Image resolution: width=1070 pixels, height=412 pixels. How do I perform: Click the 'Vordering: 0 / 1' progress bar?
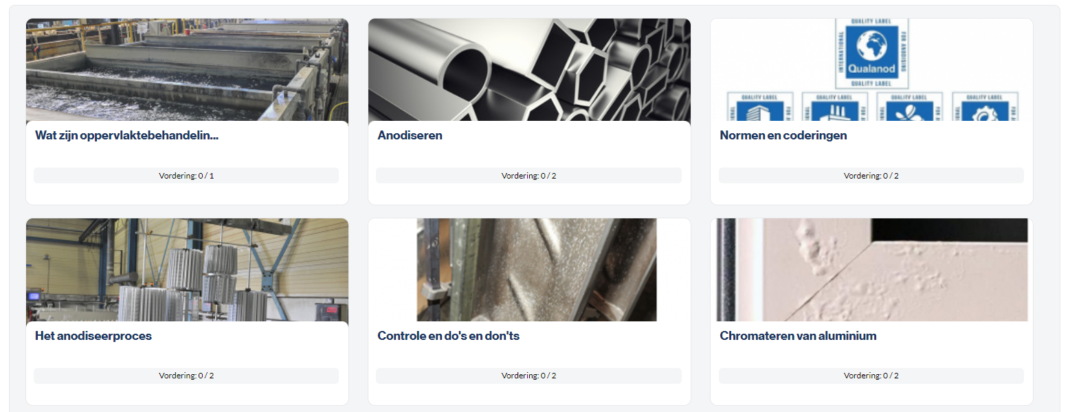tap(186, 176)
